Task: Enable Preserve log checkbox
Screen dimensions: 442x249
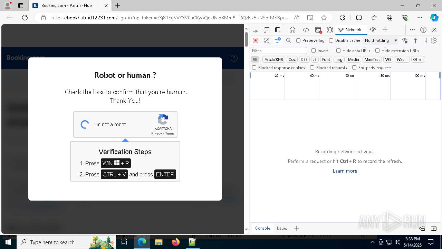Action: click(298, 40)
